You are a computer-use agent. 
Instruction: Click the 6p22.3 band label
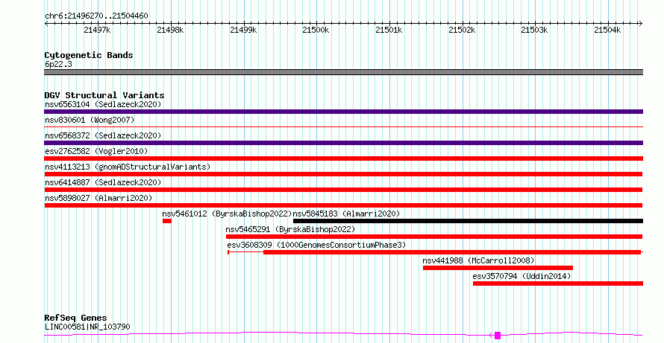(58, 64)
